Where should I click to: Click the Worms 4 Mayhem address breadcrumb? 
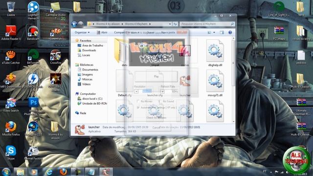click(x=136, y=24)
